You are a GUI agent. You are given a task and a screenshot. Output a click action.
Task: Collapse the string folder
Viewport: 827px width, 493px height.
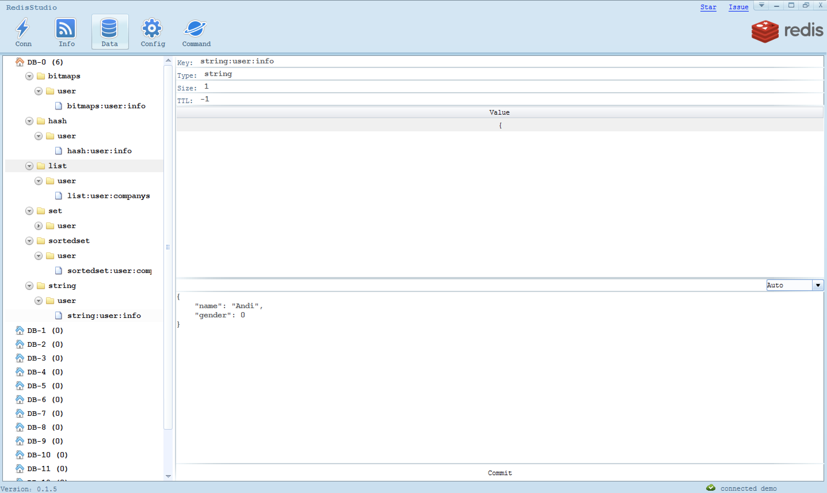(x=29, y=286)
